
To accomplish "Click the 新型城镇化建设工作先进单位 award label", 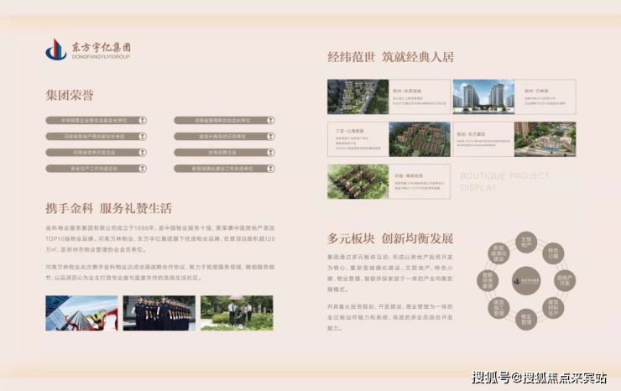I will (222, 169).
